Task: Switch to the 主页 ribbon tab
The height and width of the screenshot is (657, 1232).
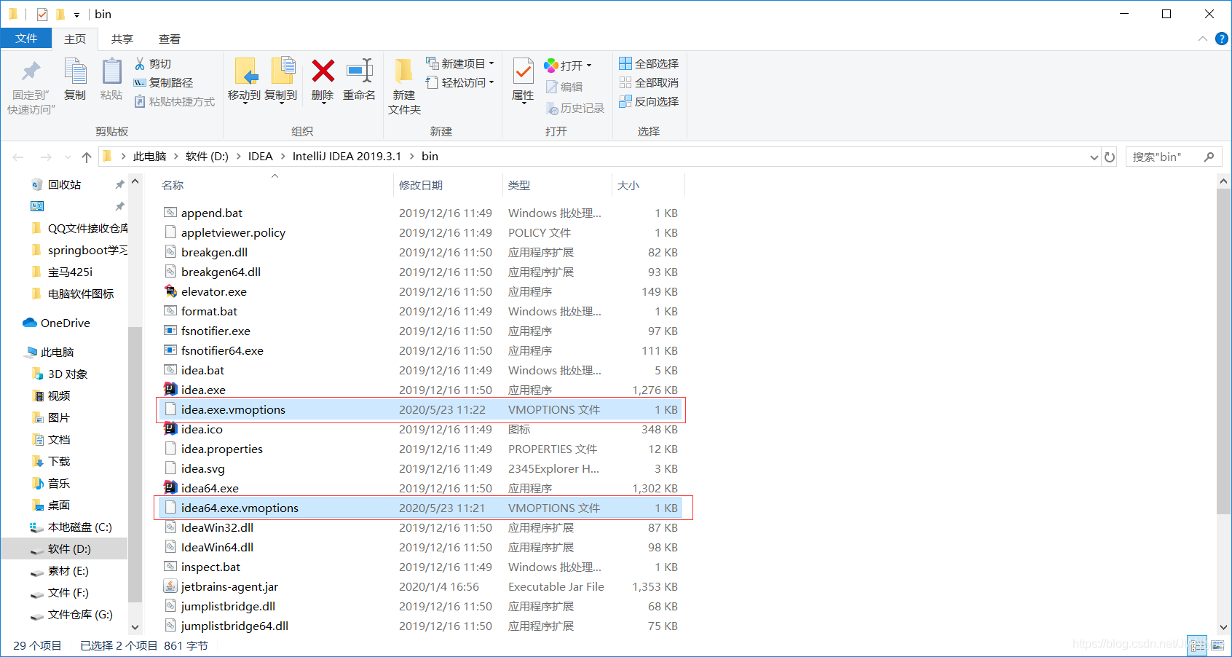Action: [75, 39]
